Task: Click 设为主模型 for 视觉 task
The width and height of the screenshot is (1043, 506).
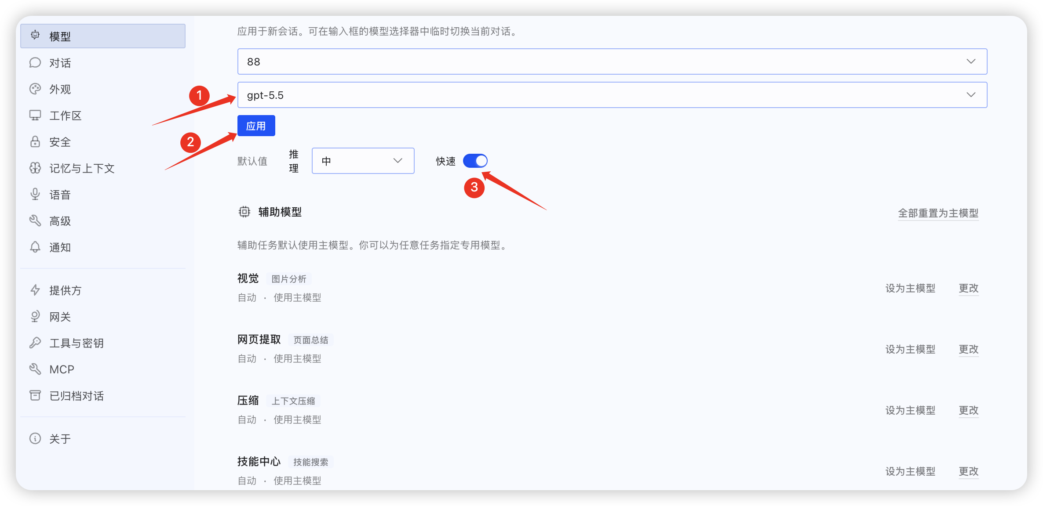Action: (x=910, y=288)
